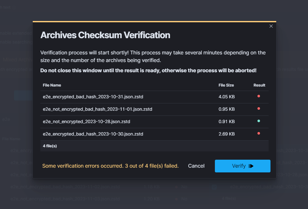Screen dimensions: 308x209
Task: Click the Result column header
Action: coord(259,85)
